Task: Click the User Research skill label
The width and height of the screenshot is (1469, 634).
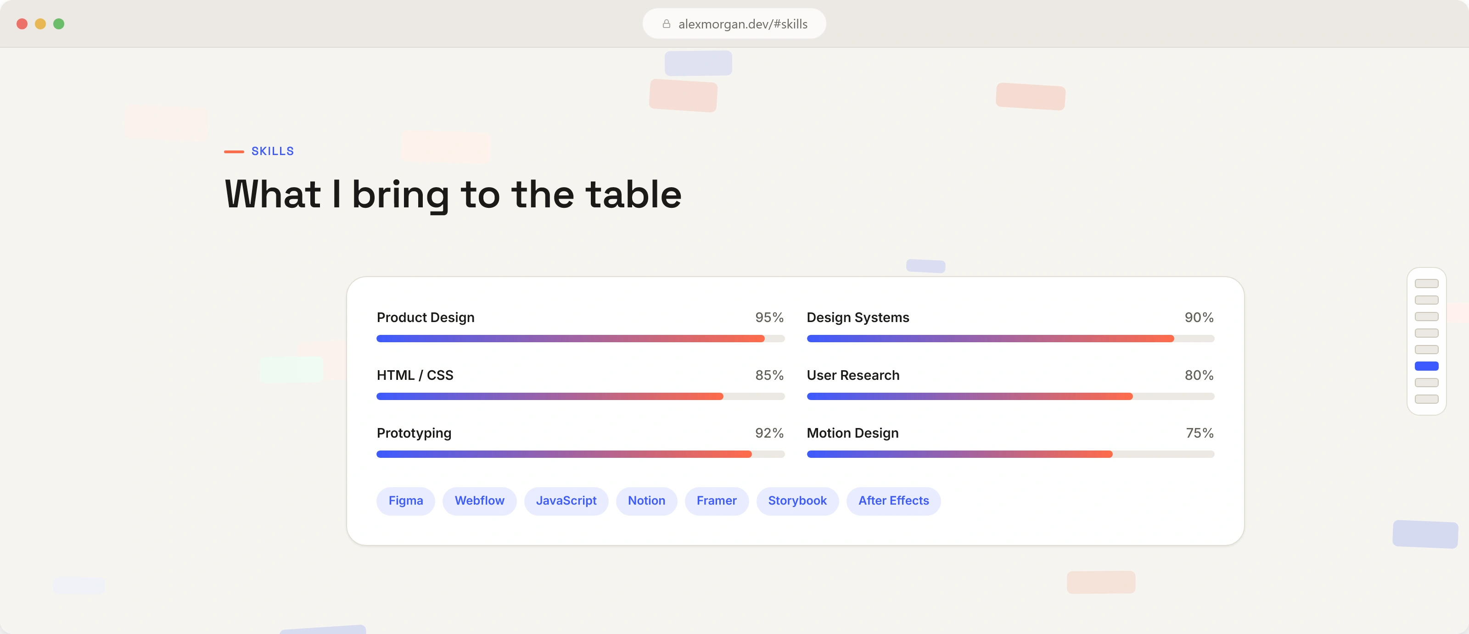Action: point(853,375)
